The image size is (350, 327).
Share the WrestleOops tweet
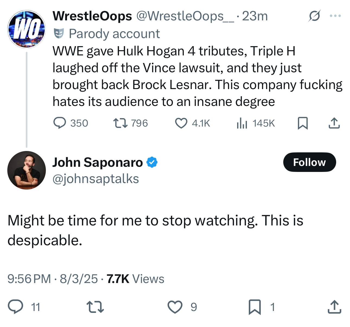[334, 123]
